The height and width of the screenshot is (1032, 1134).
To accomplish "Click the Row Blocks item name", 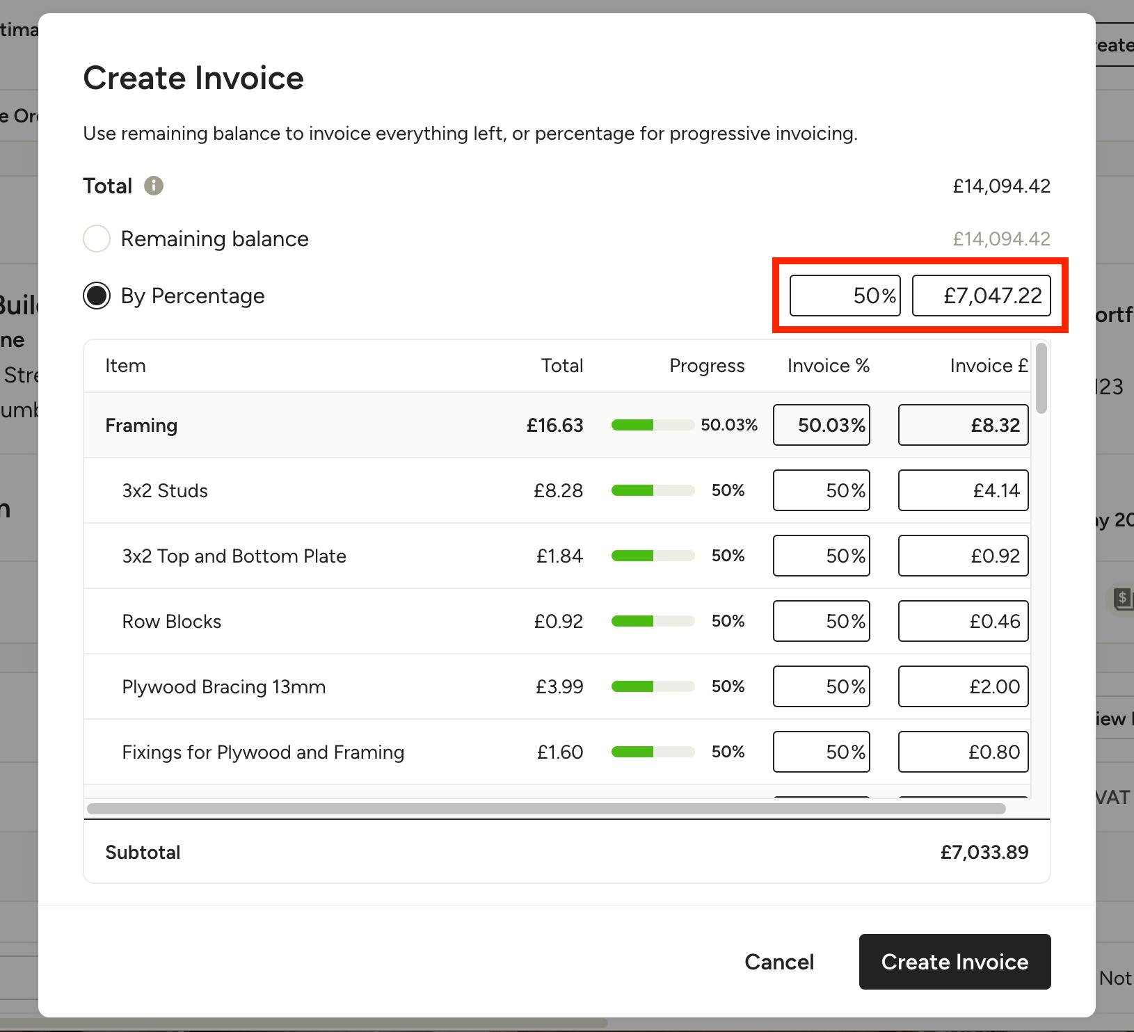I will (172, 621).
